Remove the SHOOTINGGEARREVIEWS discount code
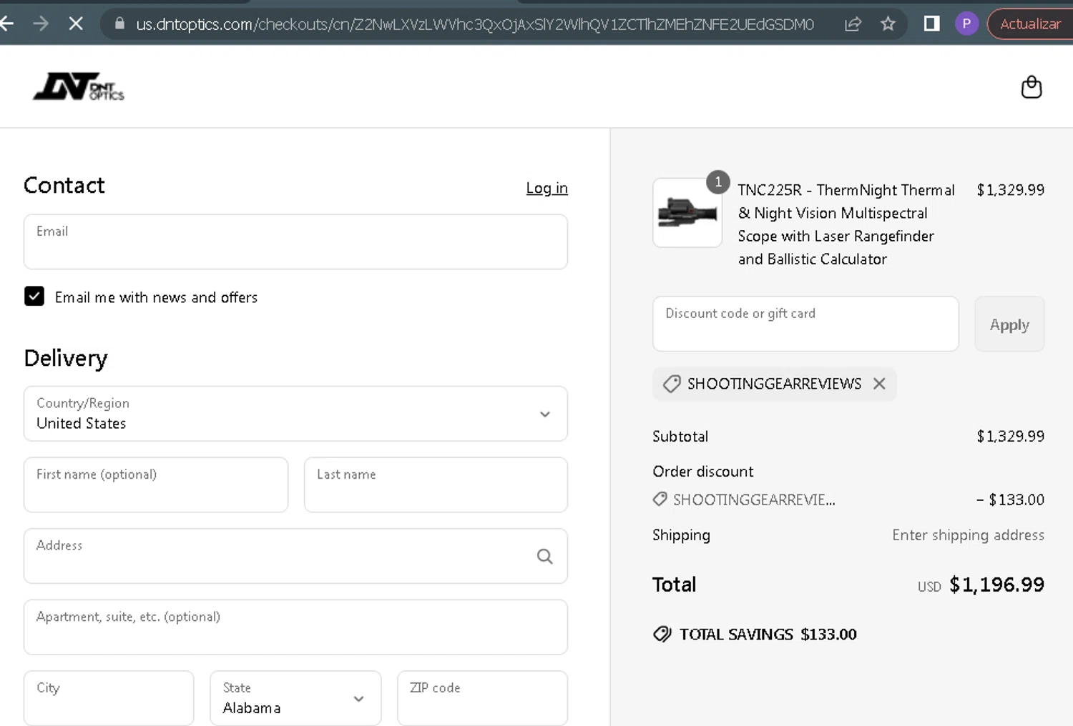Image resolution: width=1073 pixels, height=726 pixels. (879, 384)
